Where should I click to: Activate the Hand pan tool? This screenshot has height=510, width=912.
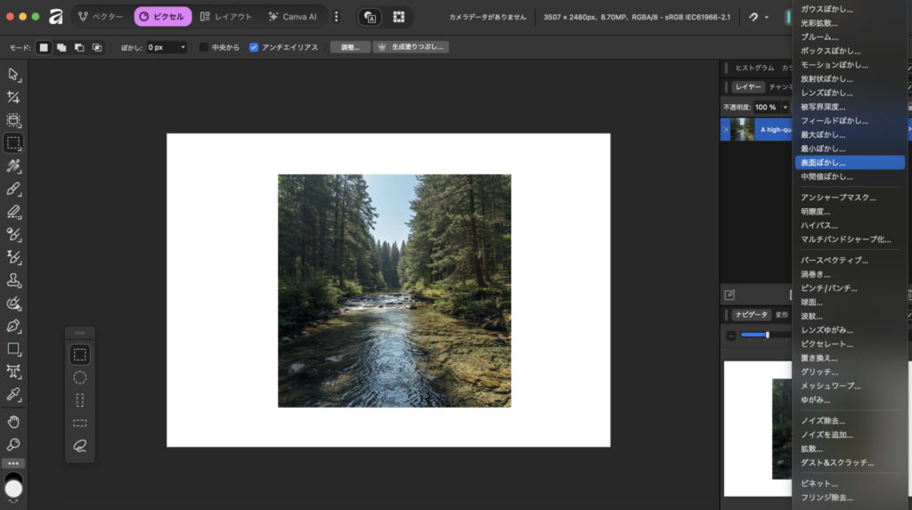(13, 421)
